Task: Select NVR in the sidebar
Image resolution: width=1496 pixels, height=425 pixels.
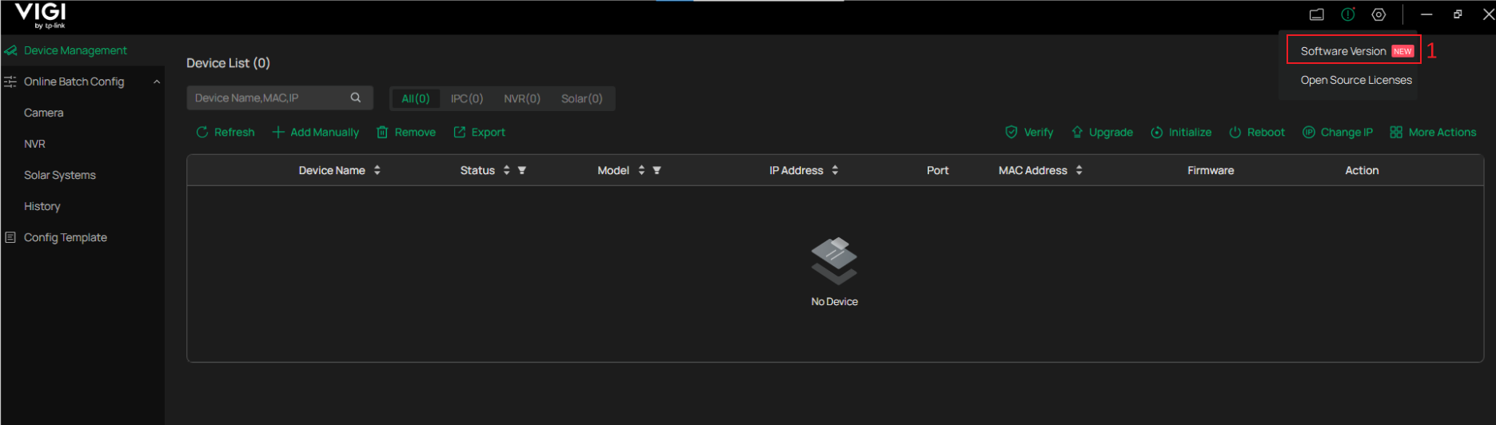Action: point(34,144)
